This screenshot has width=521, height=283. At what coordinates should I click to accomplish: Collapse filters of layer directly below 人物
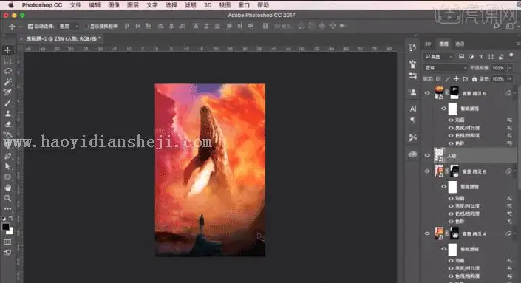(x=514, y=171)
